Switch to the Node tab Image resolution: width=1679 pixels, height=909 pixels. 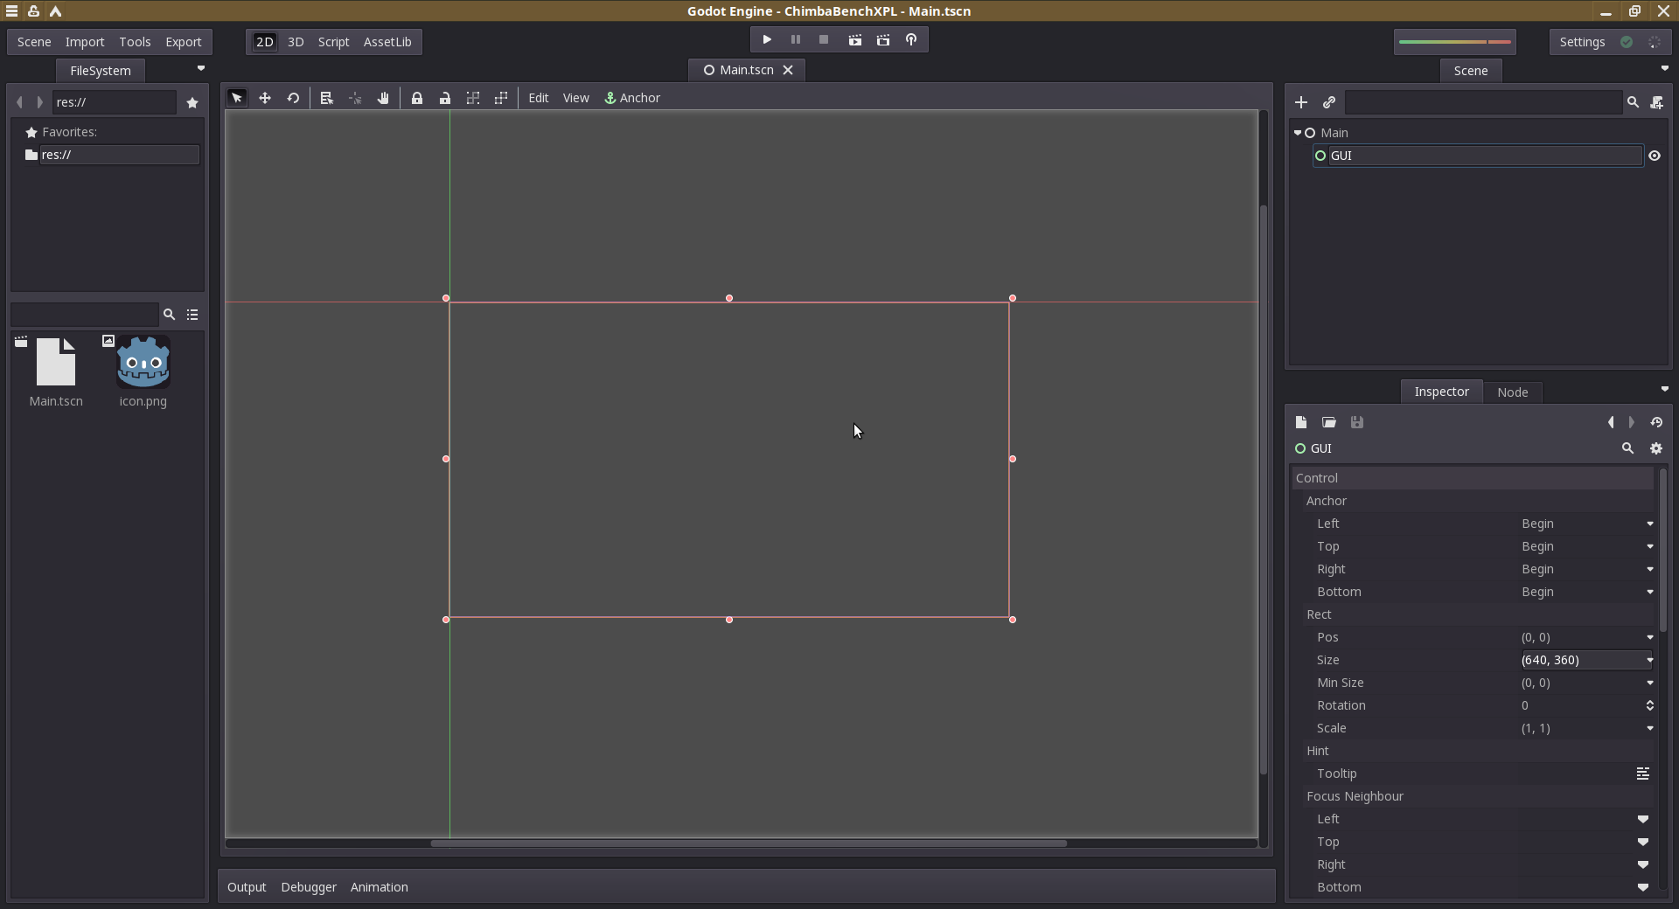tap(1512, 392)
